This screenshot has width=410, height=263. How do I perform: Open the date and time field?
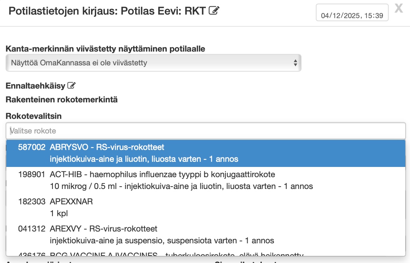(x=352, y=15)
